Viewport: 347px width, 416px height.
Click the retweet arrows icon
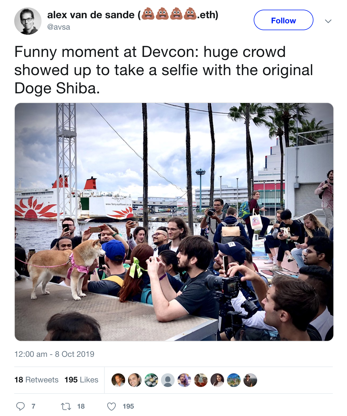66,406
